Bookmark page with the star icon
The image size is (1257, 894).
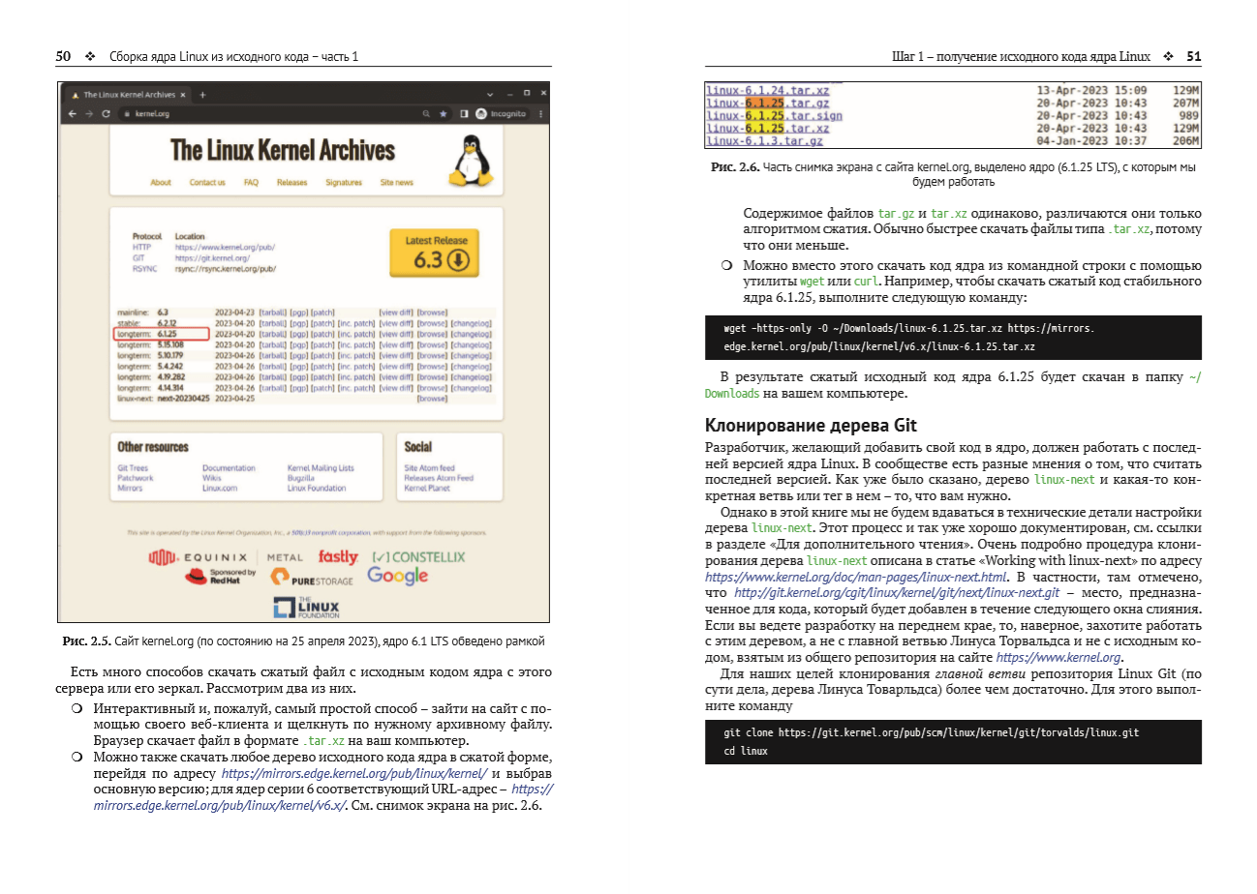pos(444,114)
